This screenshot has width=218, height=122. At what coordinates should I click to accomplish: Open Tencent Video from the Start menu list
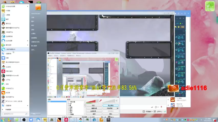pyautogui.click(x=15, y=45)
